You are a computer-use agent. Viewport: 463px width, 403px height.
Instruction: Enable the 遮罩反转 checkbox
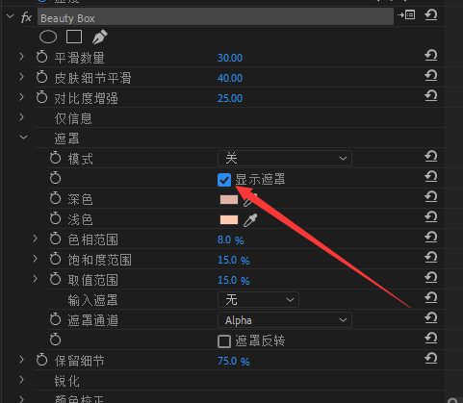(x=224, y=341)
